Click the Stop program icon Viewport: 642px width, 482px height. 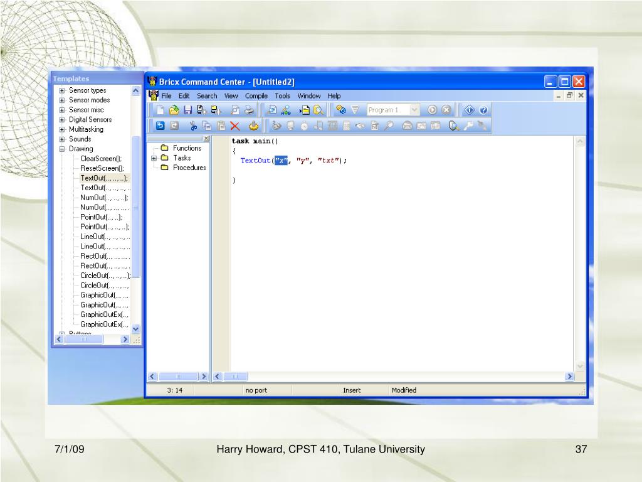click(x=446, y=110)
